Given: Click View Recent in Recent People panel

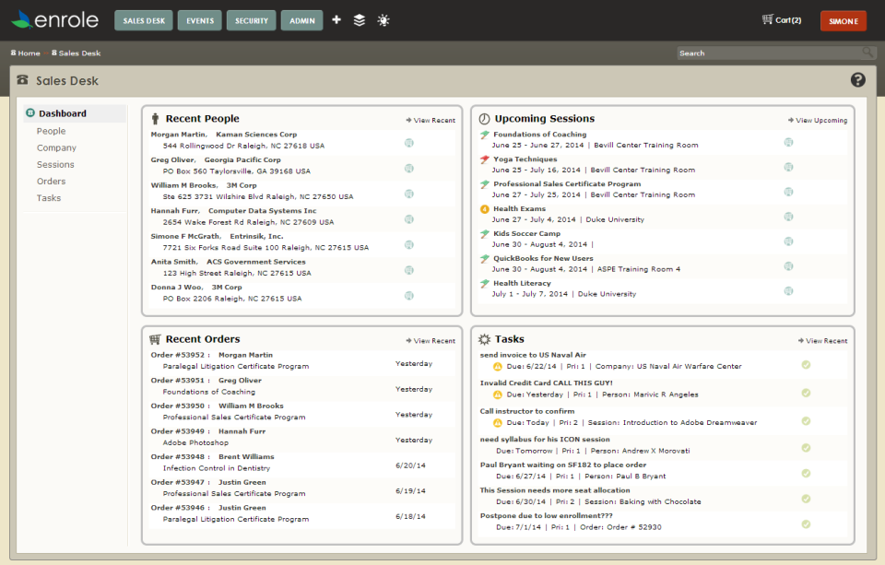Looking at the screenshot, I should pyautogui.click(x=431, y=120).
